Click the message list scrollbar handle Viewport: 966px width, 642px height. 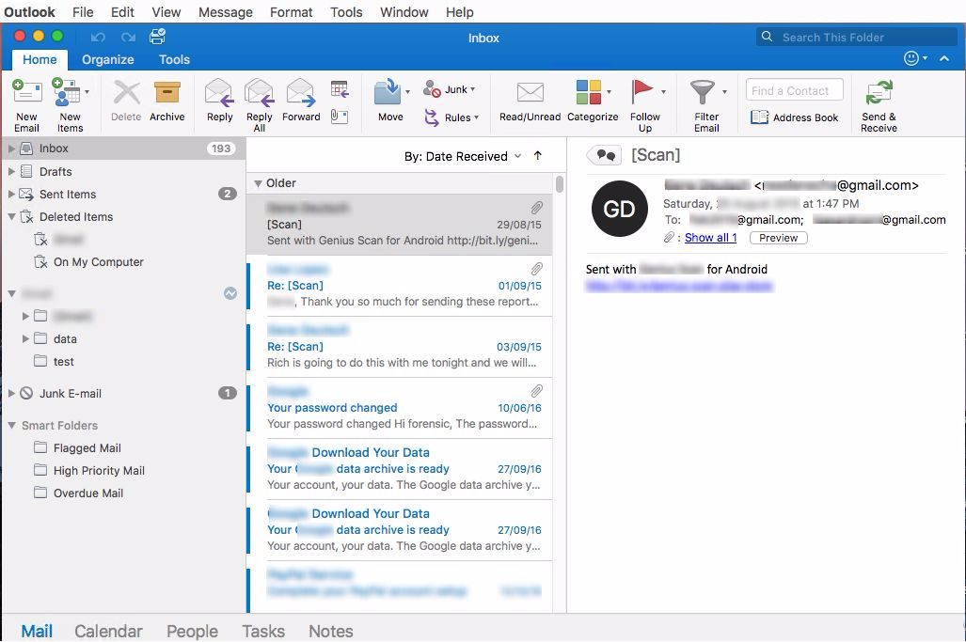[560, 184]
